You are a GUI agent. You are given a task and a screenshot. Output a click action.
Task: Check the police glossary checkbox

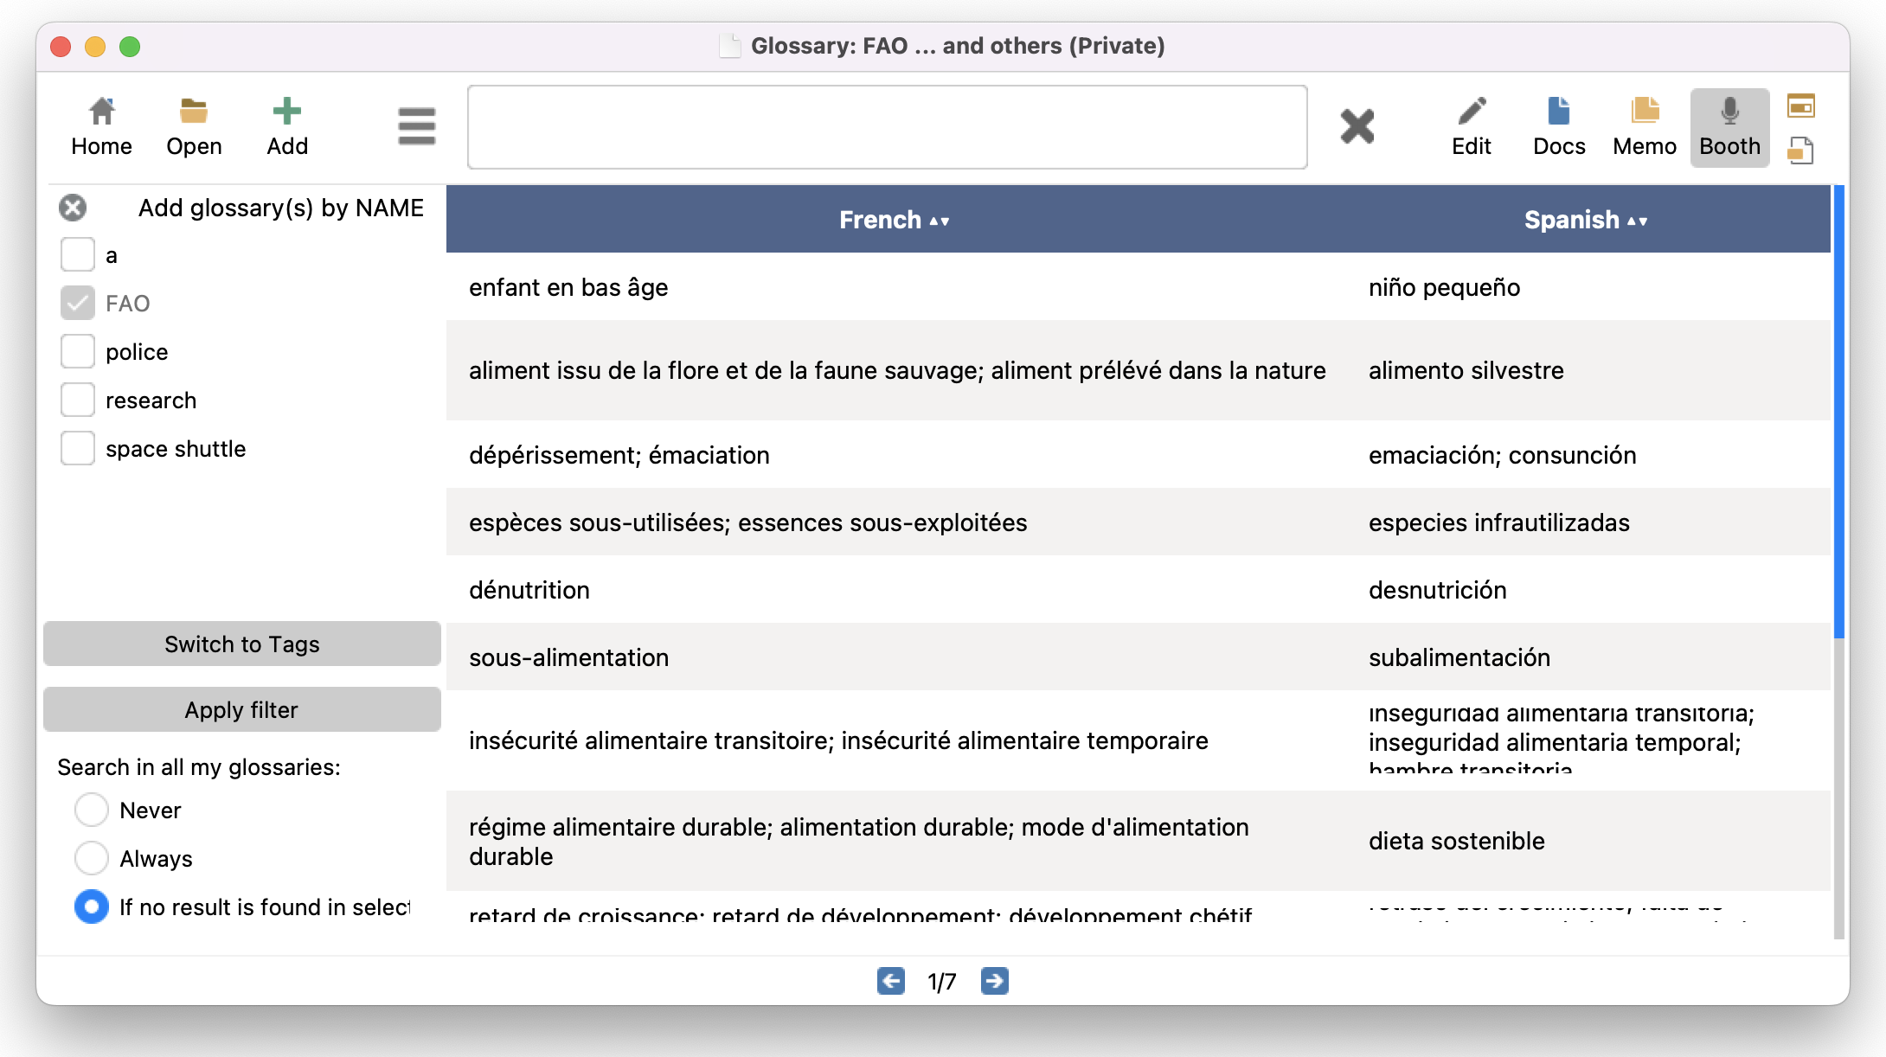78,352
